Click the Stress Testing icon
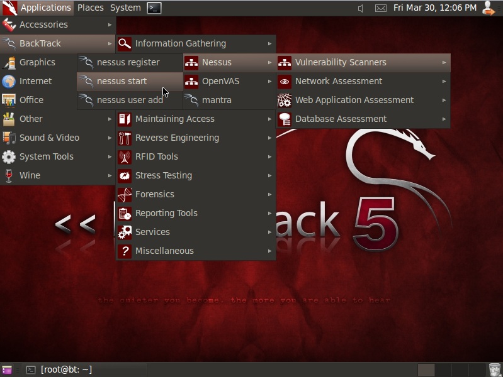This screenshot has height=377, width=503. pyautogui.click(x=125, y=175)
